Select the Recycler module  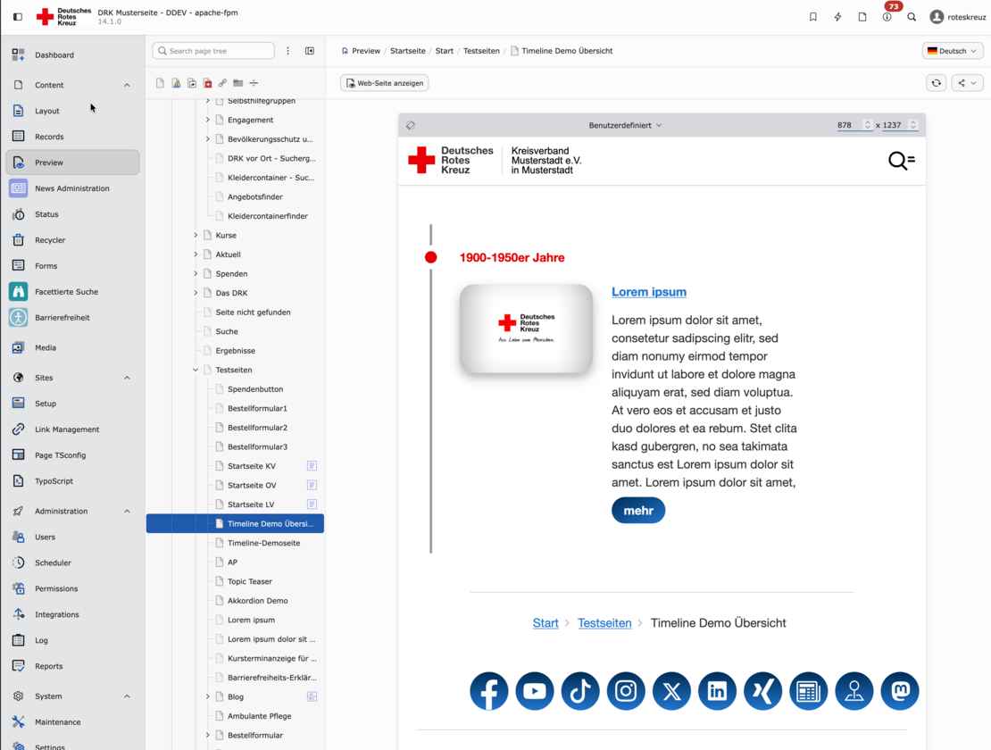coord(50,240)
